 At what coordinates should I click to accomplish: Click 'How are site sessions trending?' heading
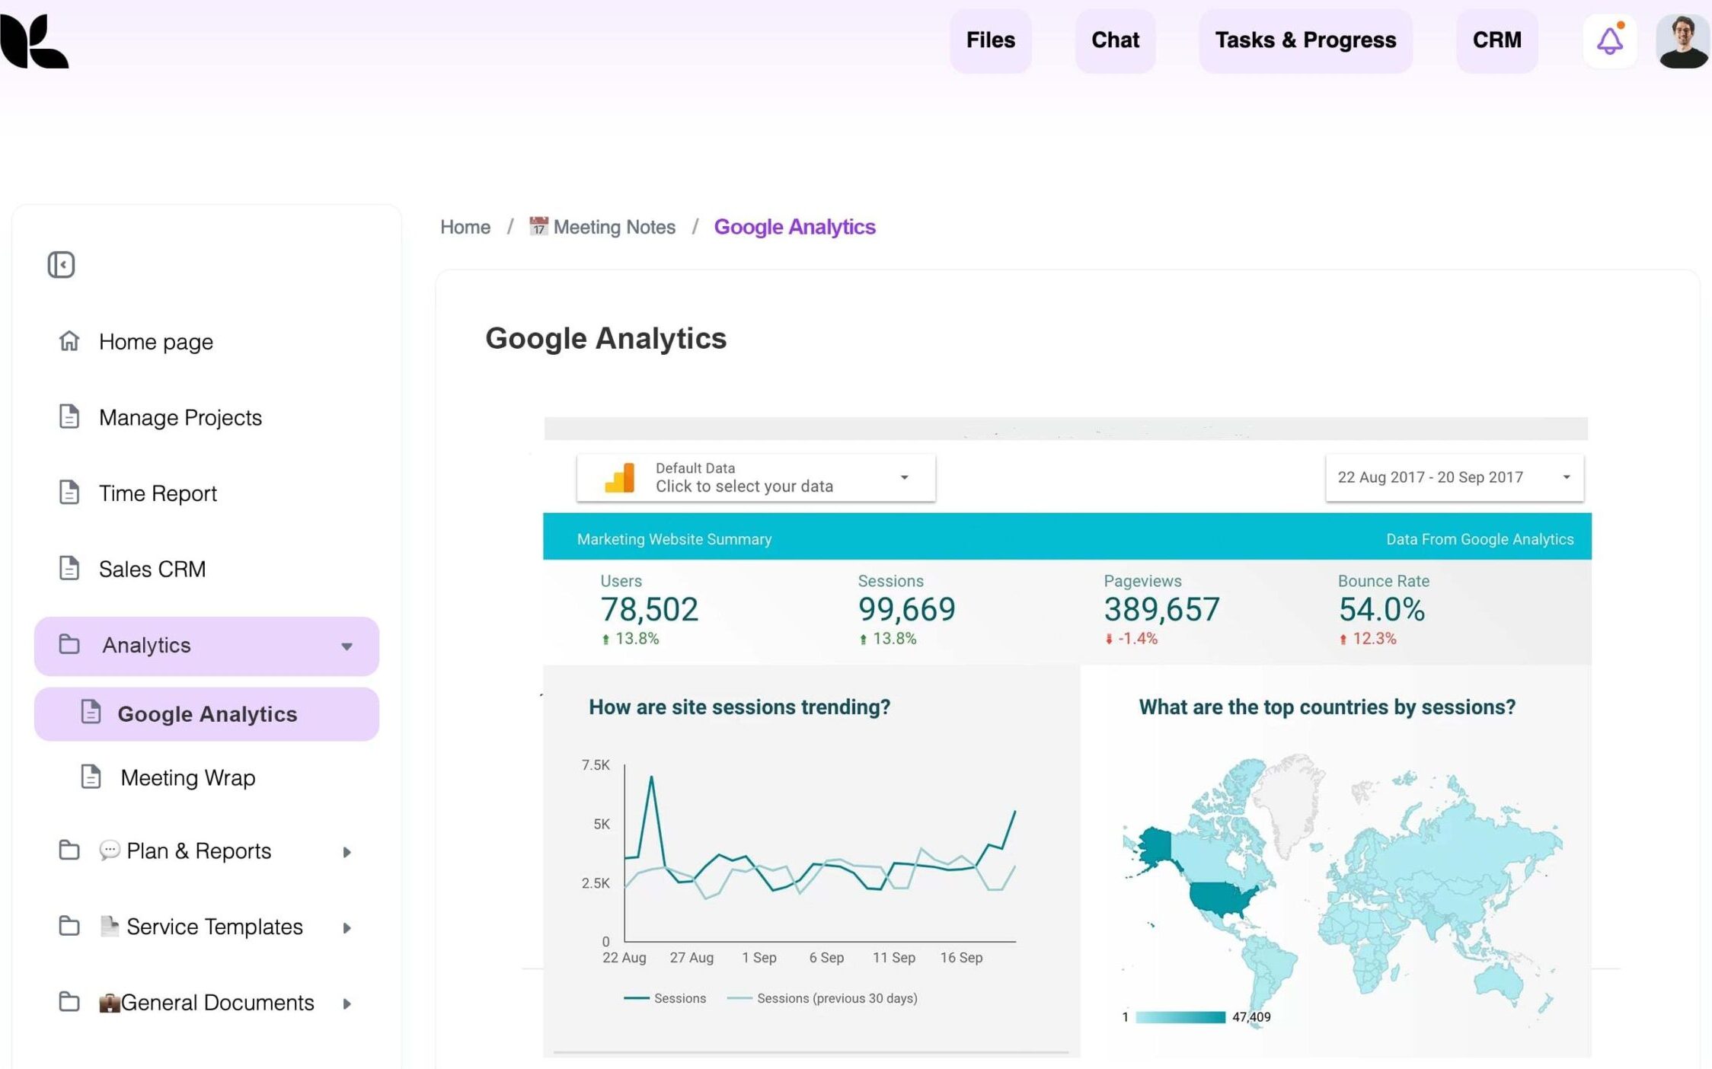pyautogui.click(x=739, y=707)
